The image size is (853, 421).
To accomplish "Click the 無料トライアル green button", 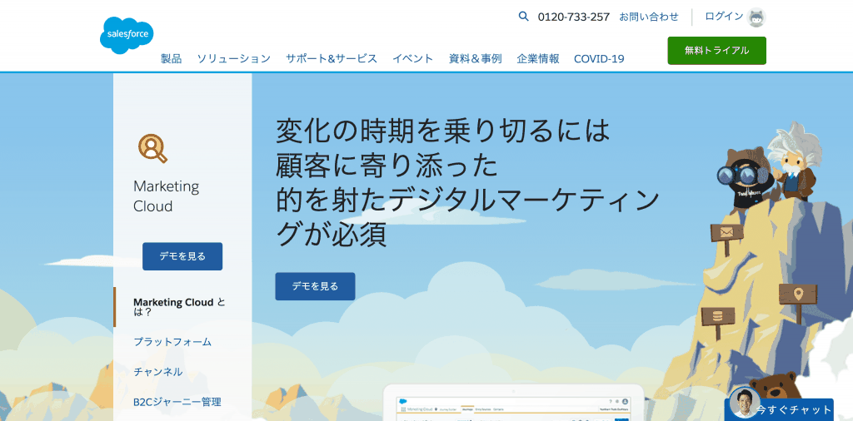I will (716, 51).
